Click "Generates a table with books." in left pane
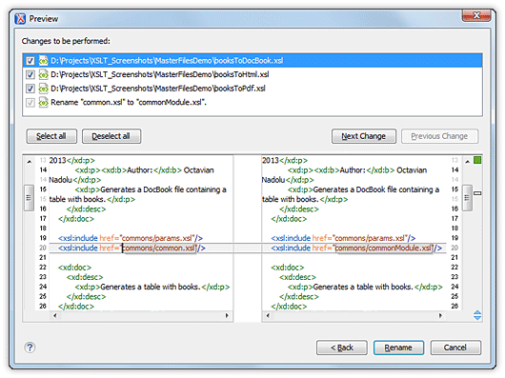The width and height of the screenshot is (505, 378). click(151, 287)
